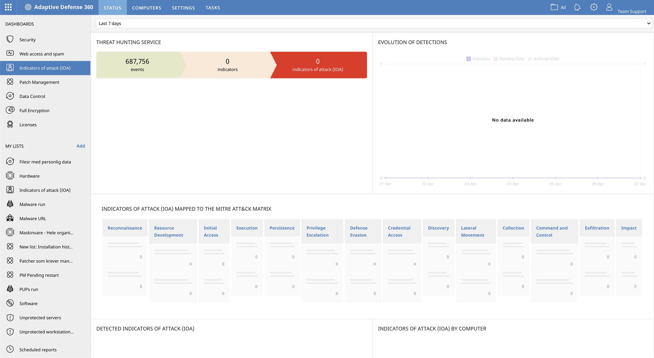Toggle Archived IOAs legend item
Image resolution: width=654 pixels, height=358 pixels.
coord(544,58)
